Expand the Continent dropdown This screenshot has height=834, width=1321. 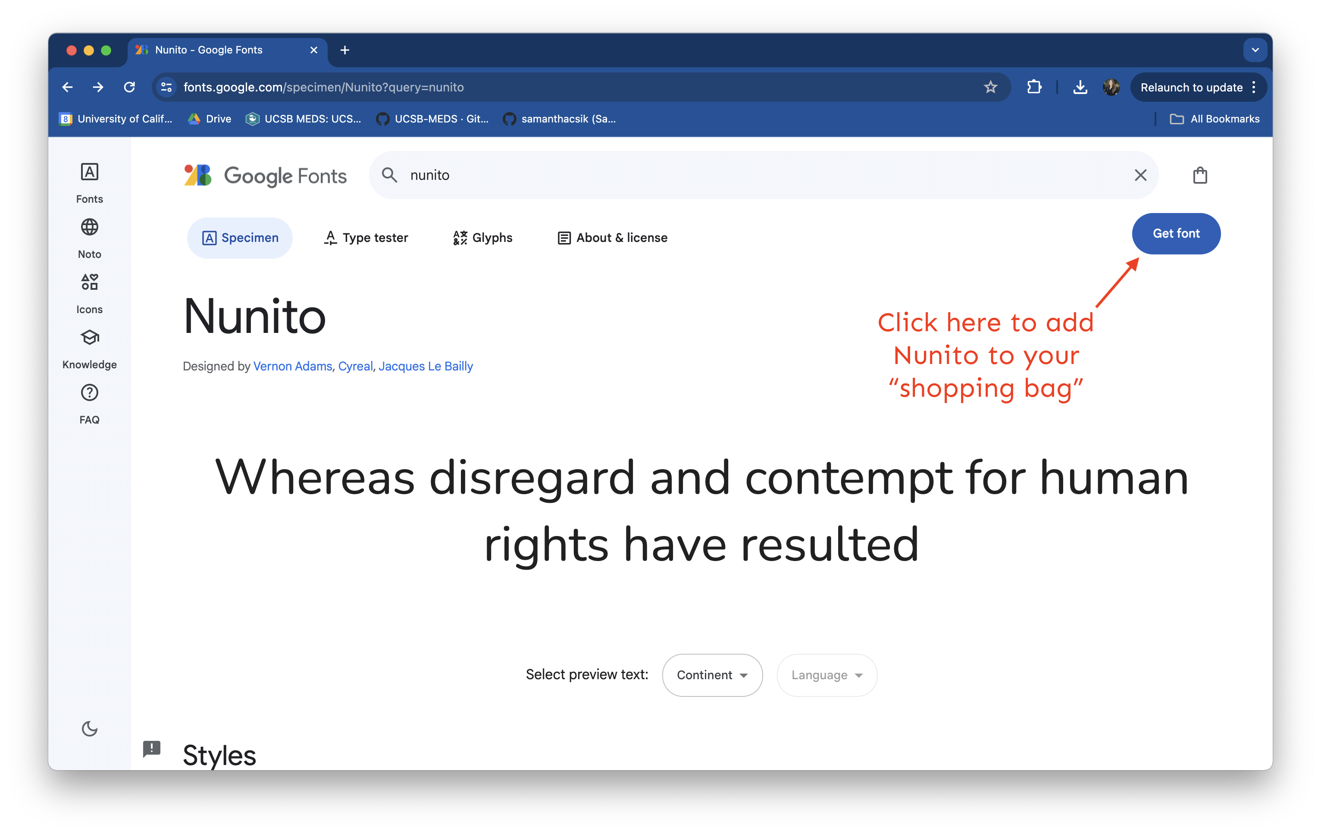pyautogui.click(x=711, y=675)
